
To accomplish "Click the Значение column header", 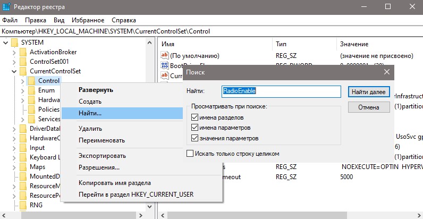I will pyautogui.click(x=380, y=44).
